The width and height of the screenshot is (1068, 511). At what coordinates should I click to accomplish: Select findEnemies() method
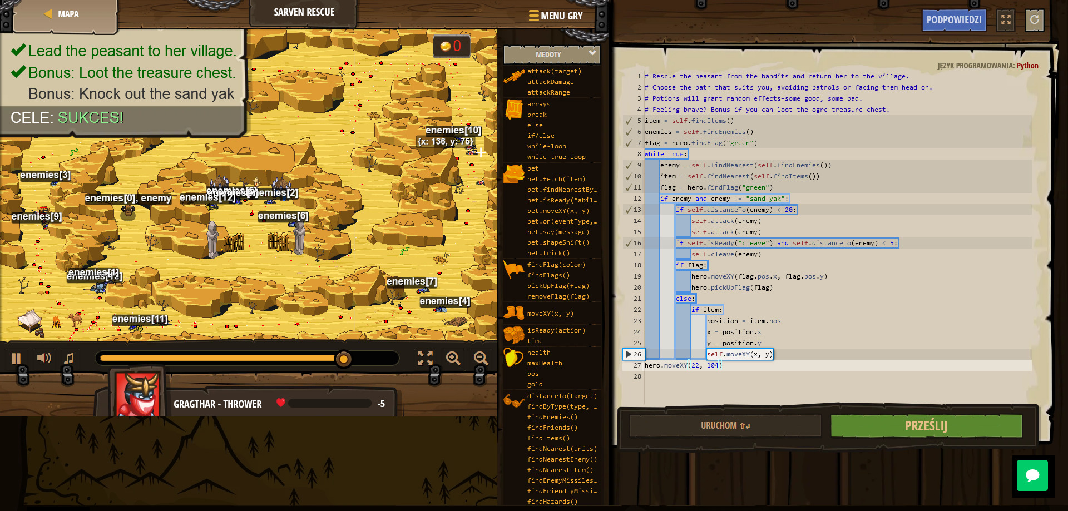pyautogui.click(x=552, y=417)
